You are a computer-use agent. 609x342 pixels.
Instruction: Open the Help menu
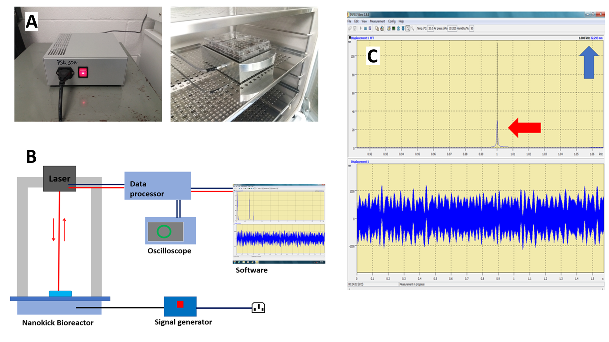coord(401,21)
